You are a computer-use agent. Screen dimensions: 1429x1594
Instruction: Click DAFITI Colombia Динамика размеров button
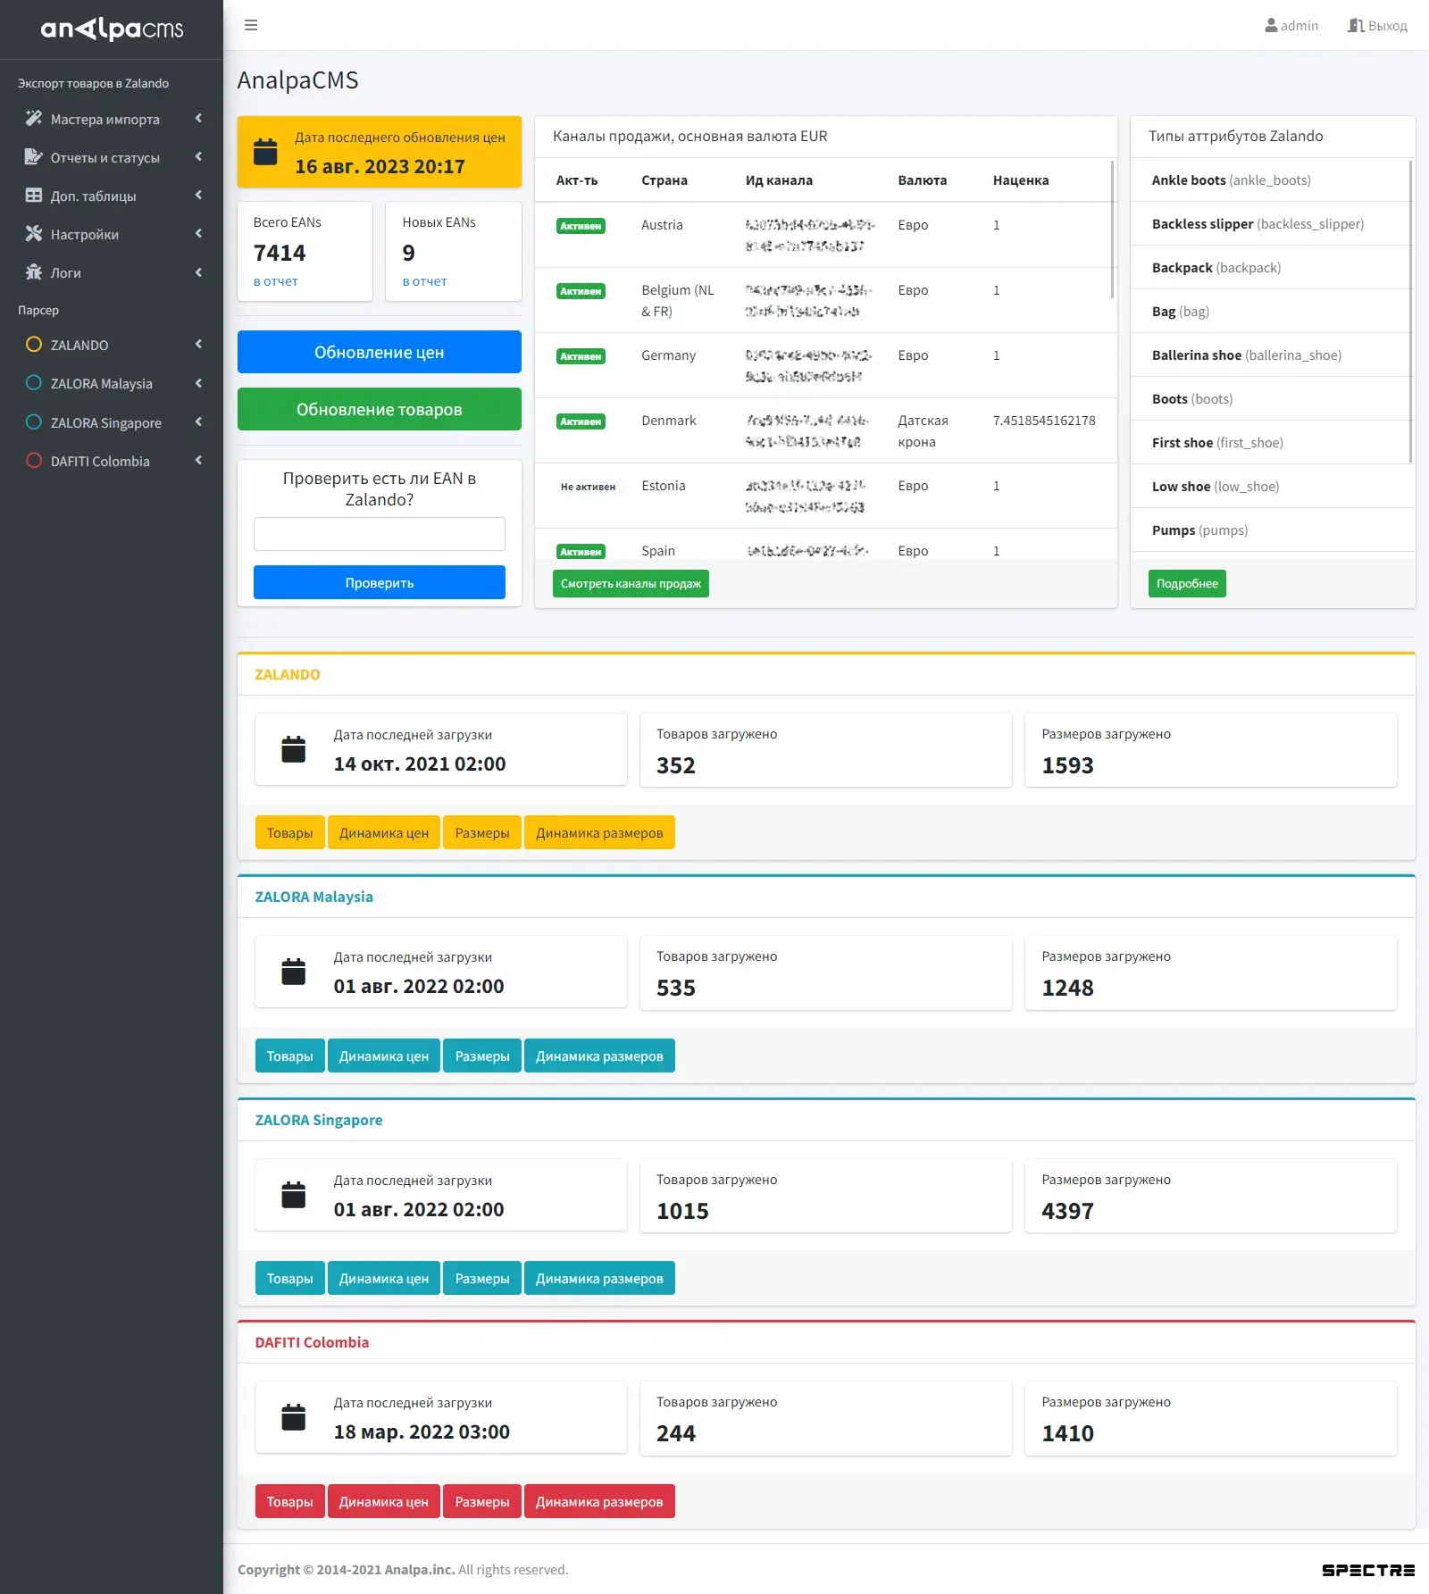pyautogui.click(x=599, y=1501)
